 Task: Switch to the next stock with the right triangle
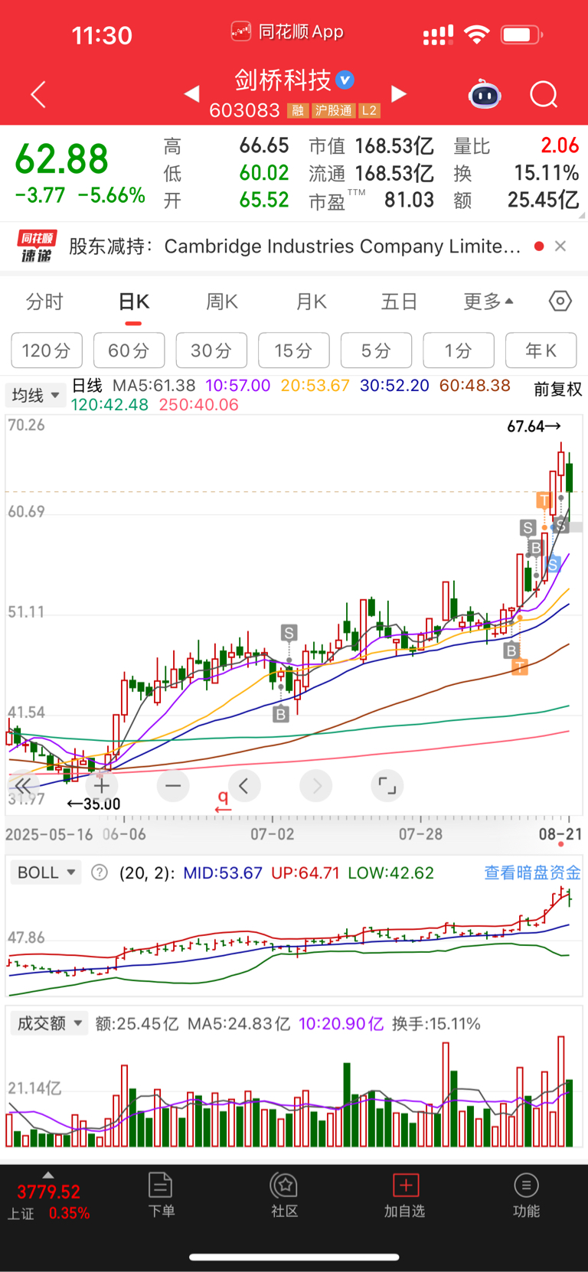(x=398, y=93)
